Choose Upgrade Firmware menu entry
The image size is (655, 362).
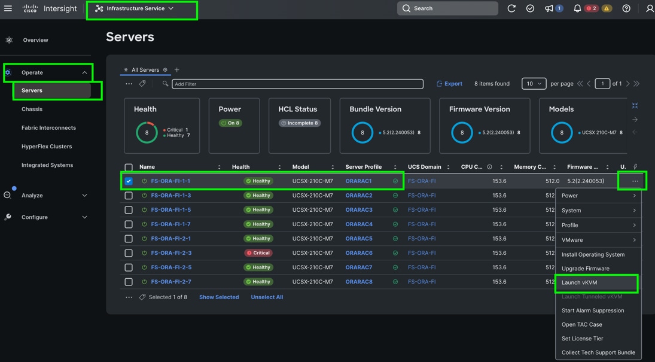click(x=585, y=269)
